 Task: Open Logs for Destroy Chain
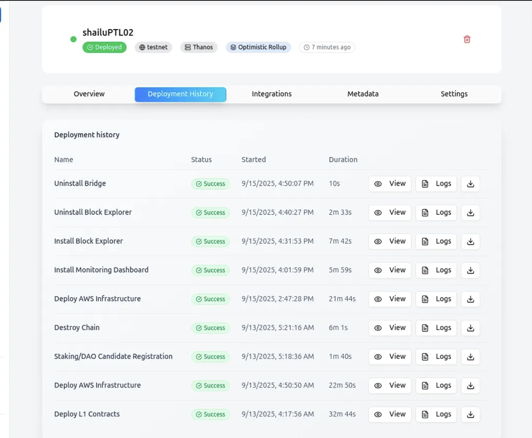[x=436, y=328]
